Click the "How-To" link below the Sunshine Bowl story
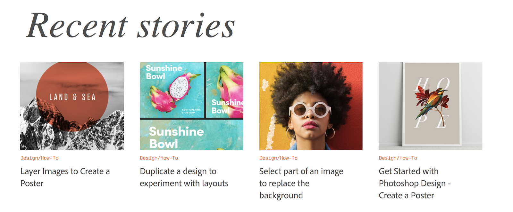This screenshot has height=212, width=513. coord(169,158)
